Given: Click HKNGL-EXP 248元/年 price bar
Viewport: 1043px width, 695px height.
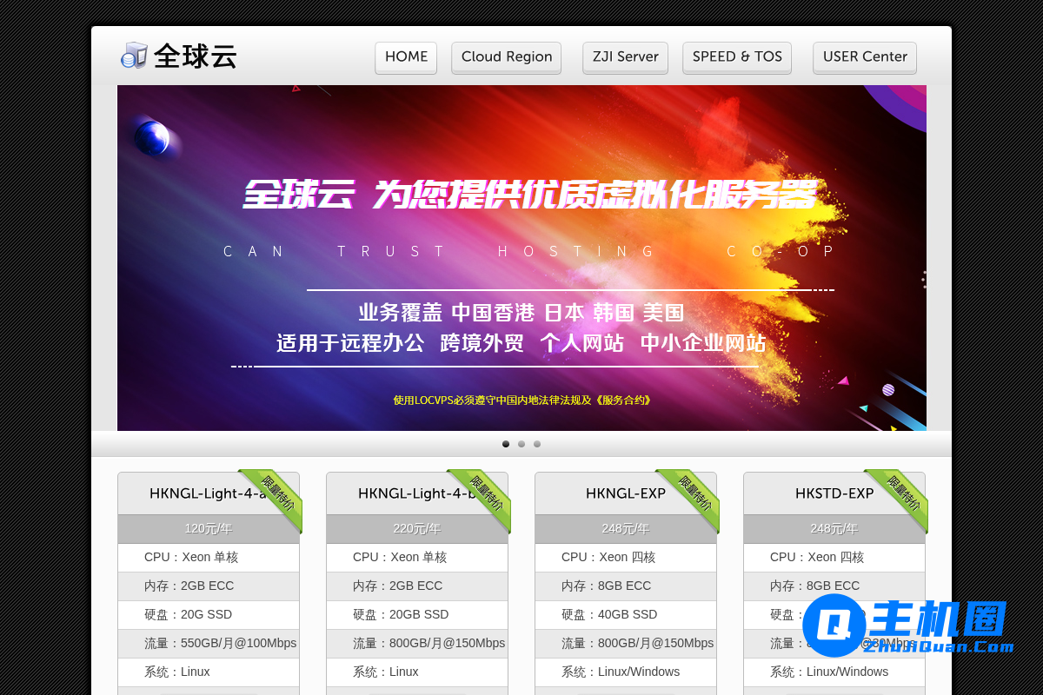Looking at the screenshot, I should pyautogui.click(x=626, y=528).
